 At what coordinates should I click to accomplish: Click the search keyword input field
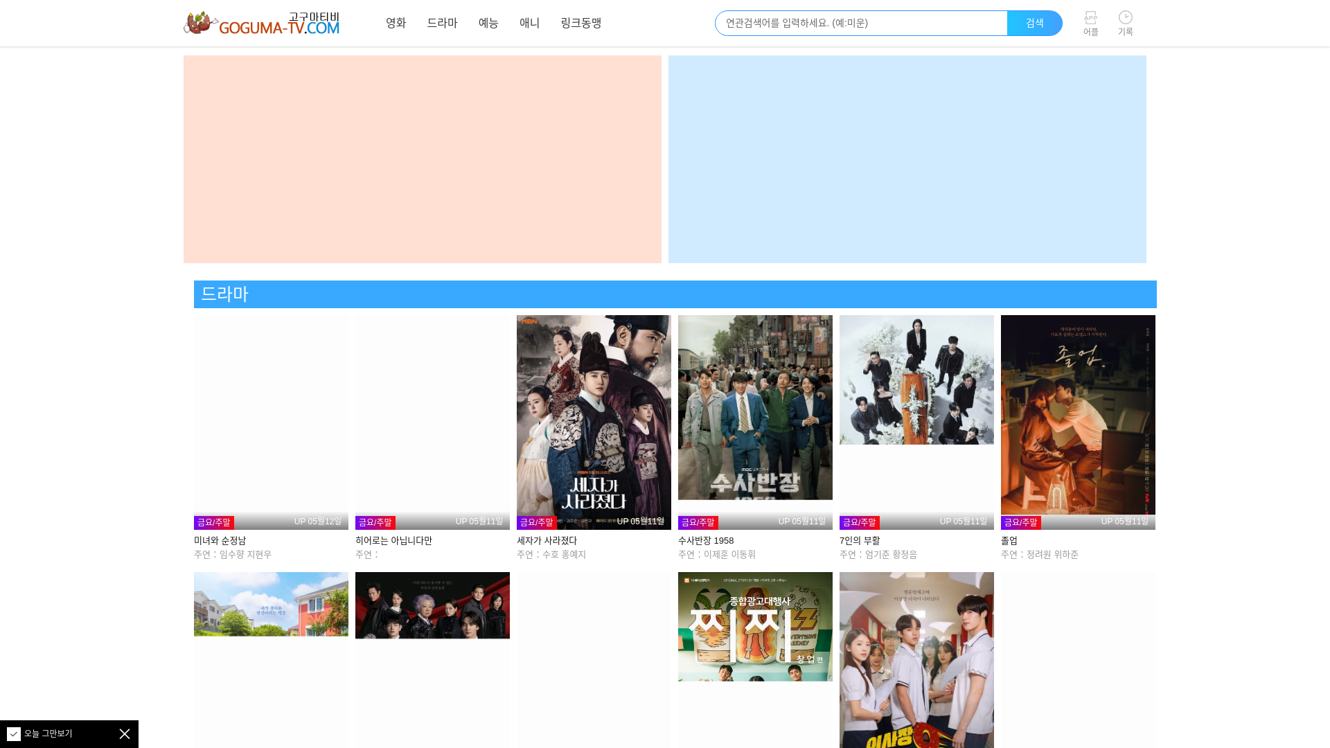[861, 23]
